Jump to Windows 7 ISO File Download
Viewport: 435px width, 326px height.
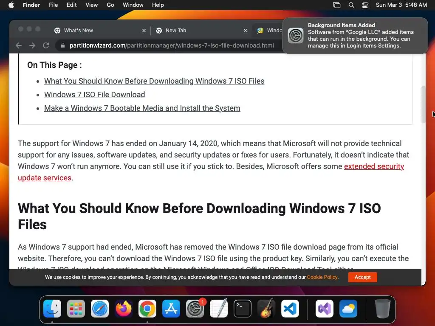95,95
